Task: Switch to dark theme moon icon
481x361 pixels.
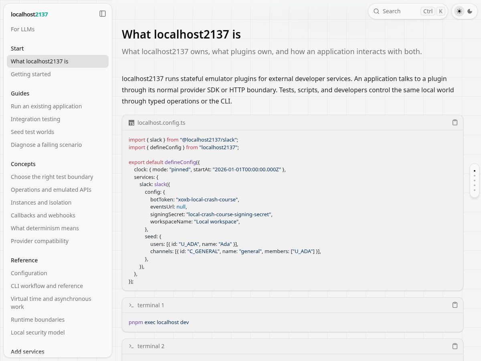Action: (x=470, y=11)
